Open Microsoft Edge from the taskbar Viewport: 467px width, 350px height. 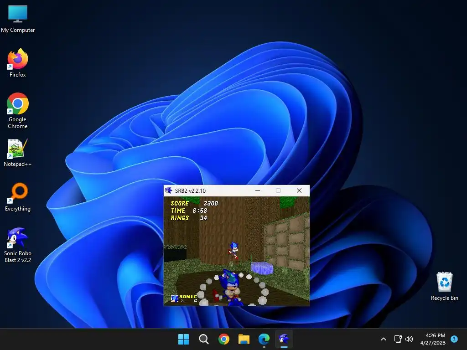click(264, 339)
